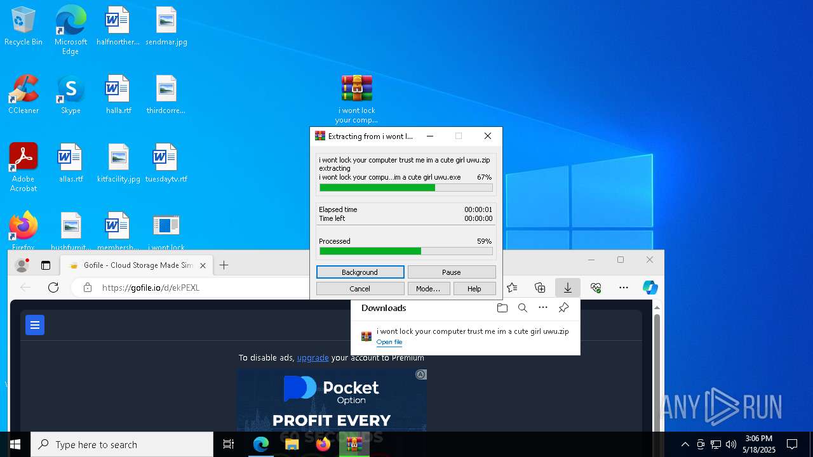Close the Gofile browser tab
Image resolution: width=813 pixels, height=457 pixels.
click(203, 265)
